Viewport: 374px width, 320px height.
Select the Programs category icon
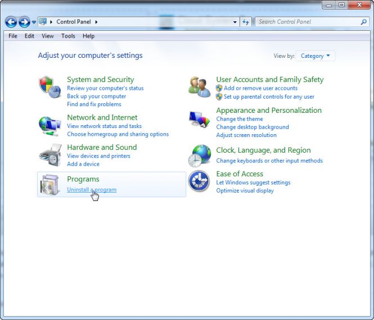(49, 185)
